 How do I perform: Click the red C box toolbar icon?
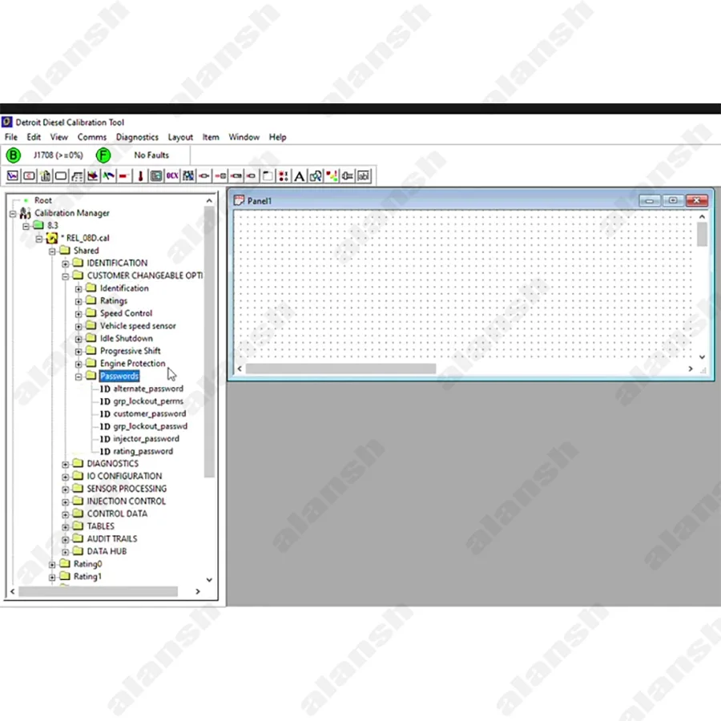(29, 176)
